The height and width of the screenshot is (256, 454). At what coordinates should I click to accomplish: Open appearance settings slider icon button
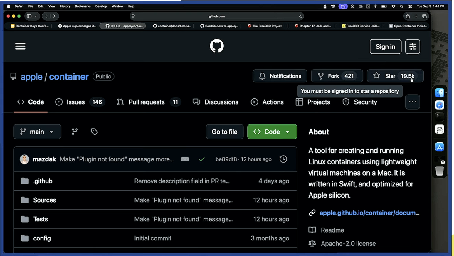coord(412,46)
